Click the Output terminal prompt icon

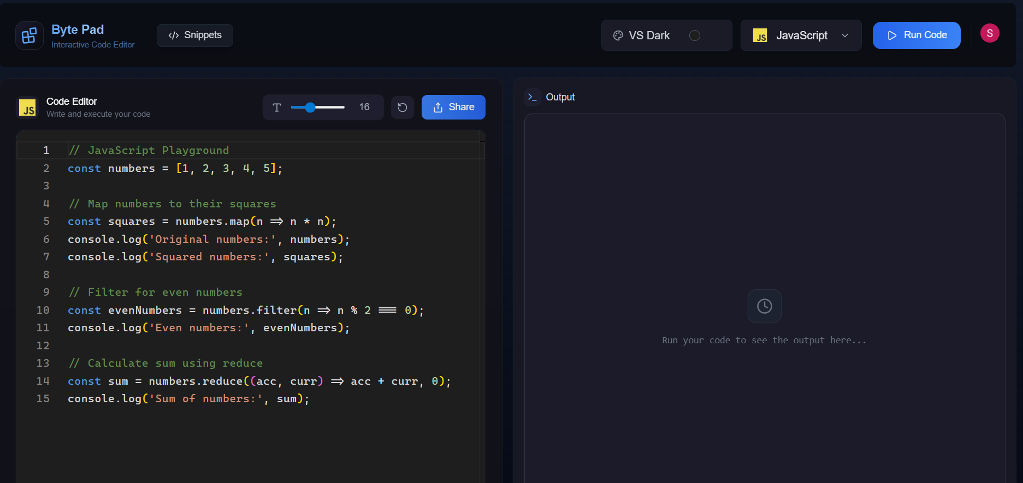[532, 97]
